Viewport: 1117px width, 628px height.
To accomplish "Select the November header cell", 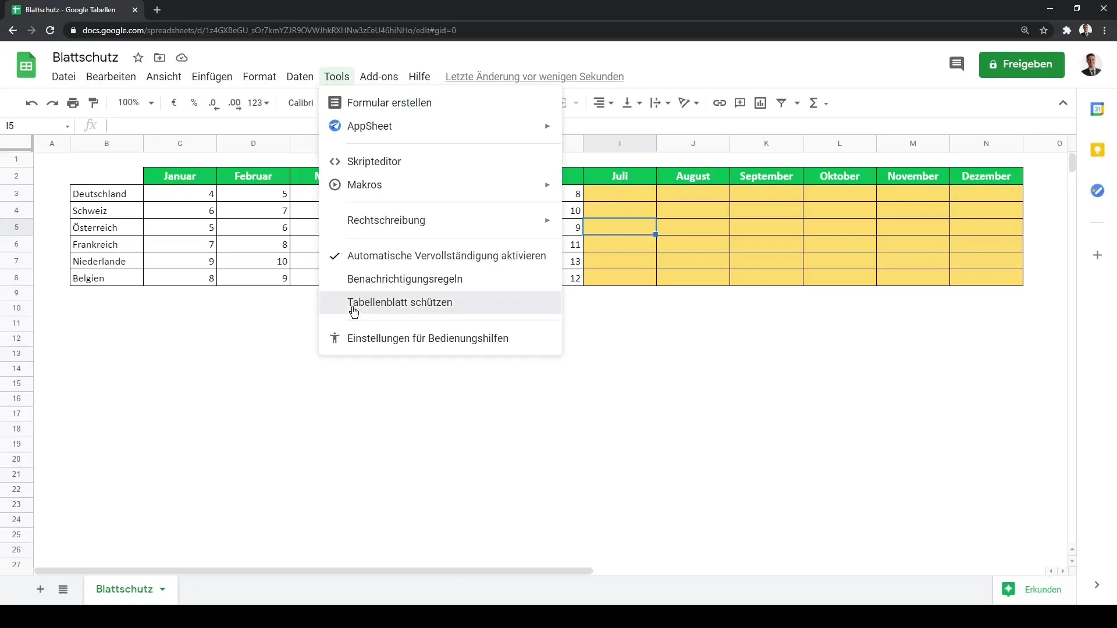I will (x=913, y=176).
